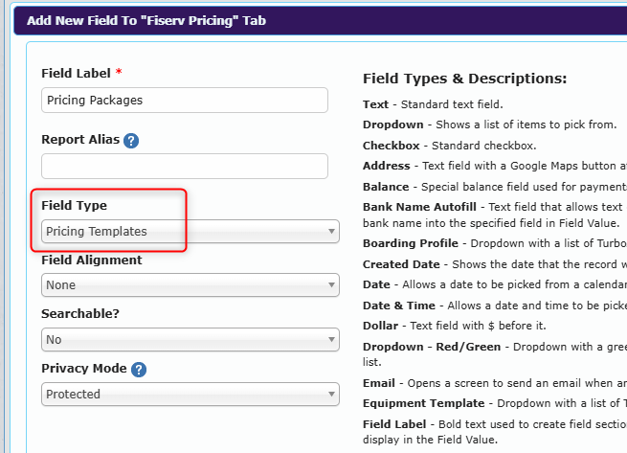Click the Field Types & Descriptions heading
This screenshot has width=627, height=453.
pos(465,79)
